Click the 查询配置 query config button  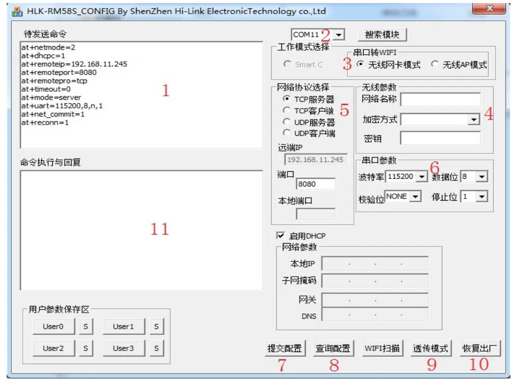tap(333, 349)
